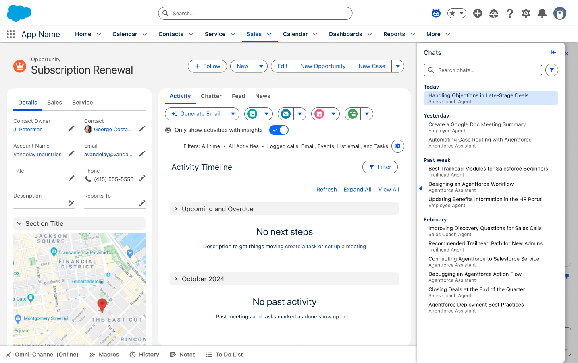Viewport: 578px width, 363px height.
Task: Click the Salesforce cloud logo
Action: [x=19, y=13]
